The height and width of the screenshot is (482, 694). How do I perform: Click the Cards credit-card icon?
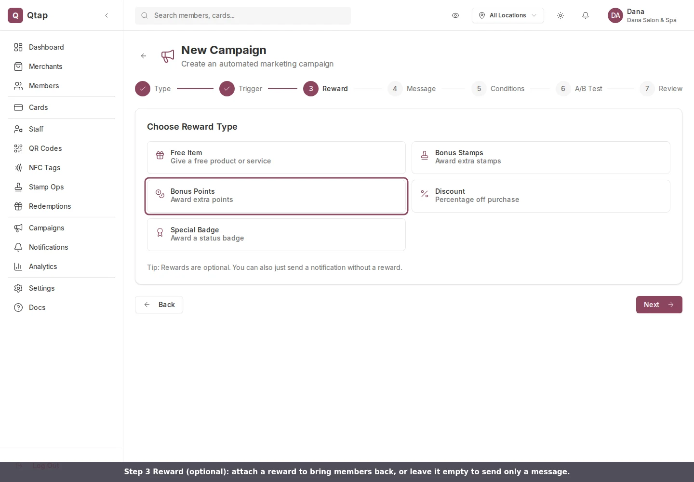pos(18,107)
